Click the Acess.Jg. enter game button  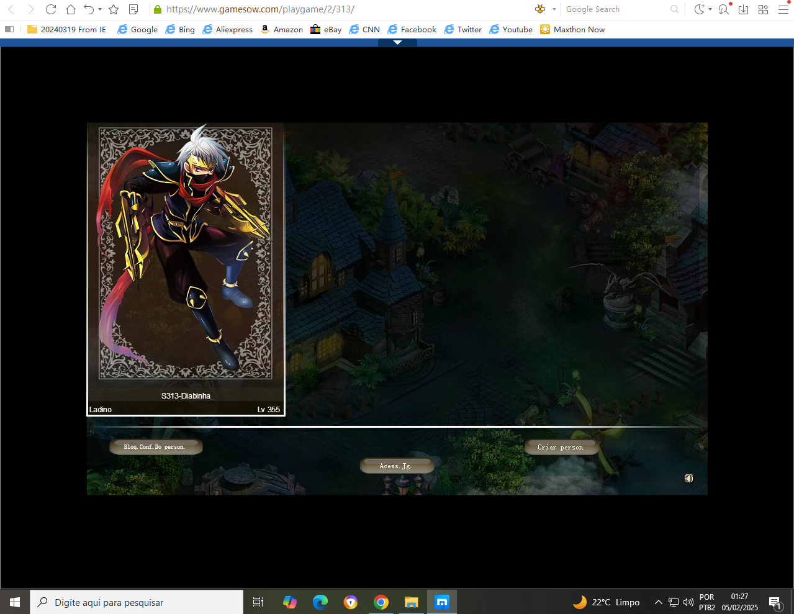[396, 466]
